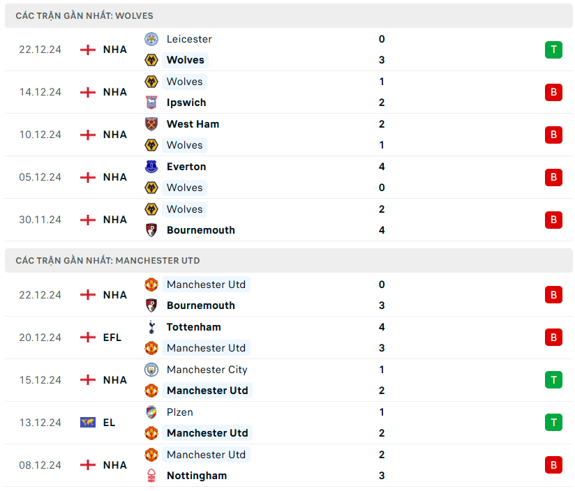Select the EFL competition label

coord(112,338)
